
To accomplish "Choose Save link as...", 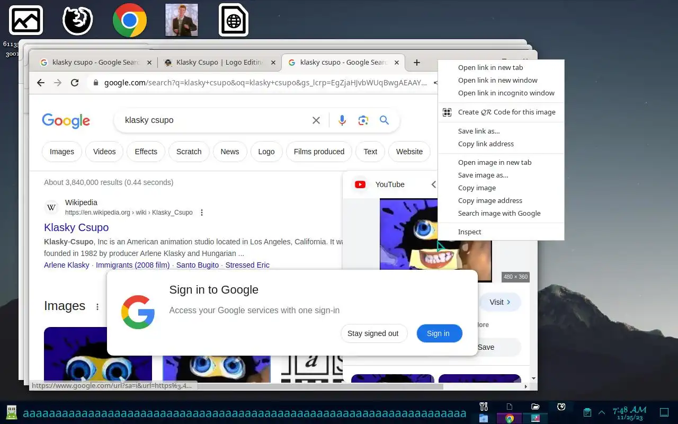I will coord(501,131).
